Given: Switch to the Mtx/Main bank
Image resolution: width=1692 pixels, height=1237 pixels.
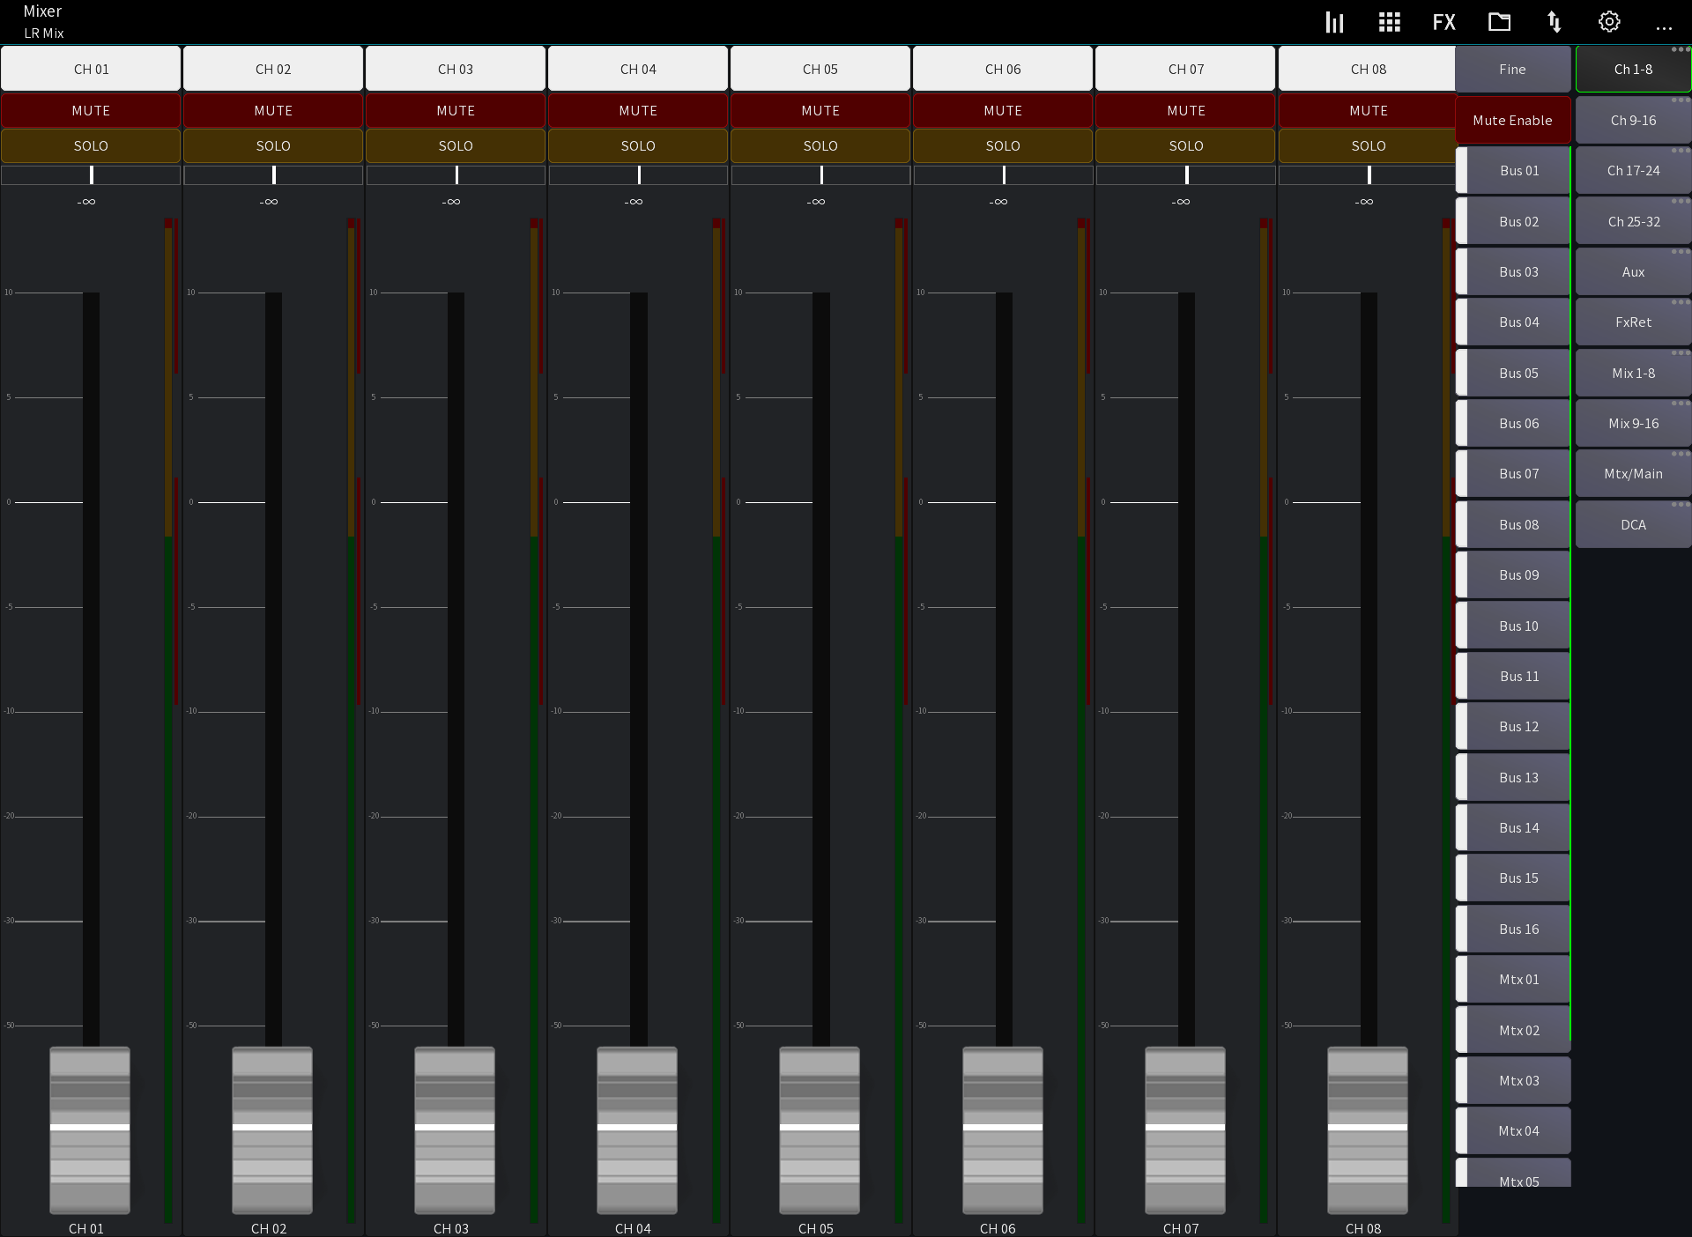Looking at the screenshot, I should tap(1632, 473).
